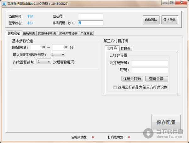Click the 查询余额 button
189x143 pixels.
(x=157, y=79)
